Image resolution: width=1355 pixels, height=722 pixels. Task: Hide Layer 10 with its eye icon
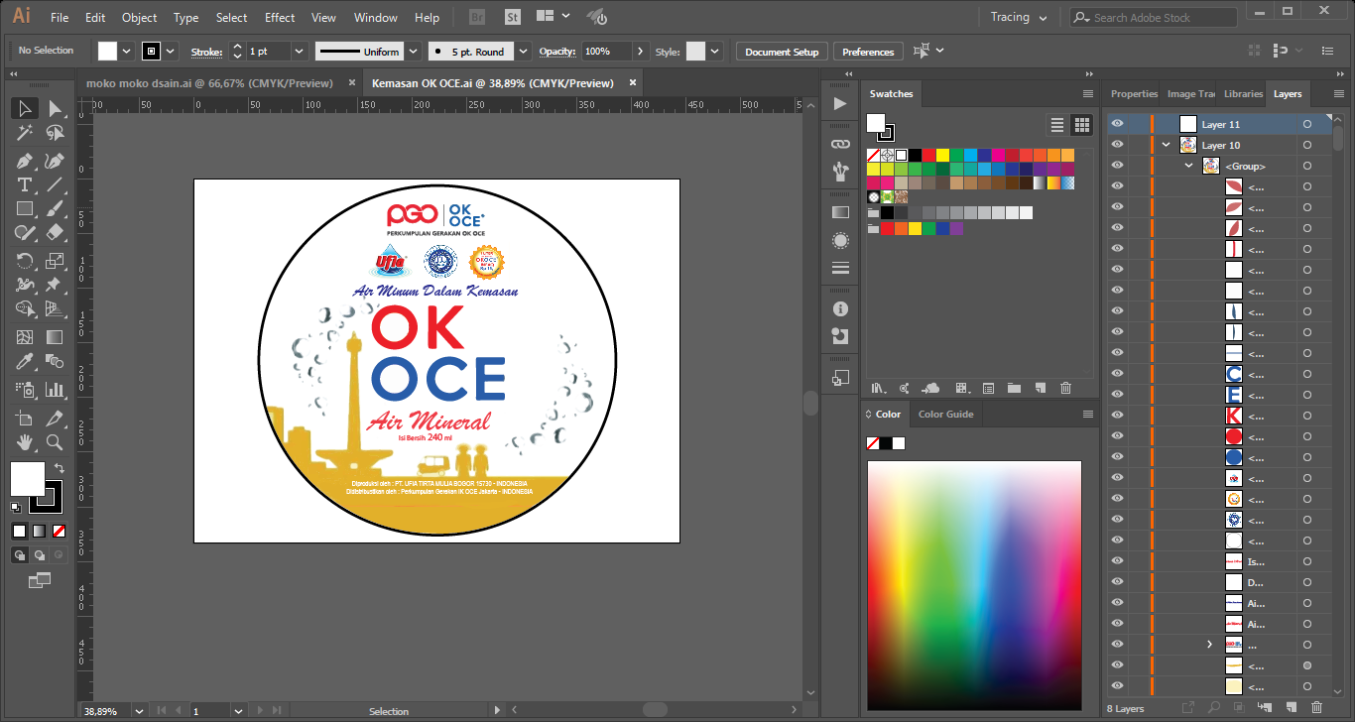(x=1118, y=145)
